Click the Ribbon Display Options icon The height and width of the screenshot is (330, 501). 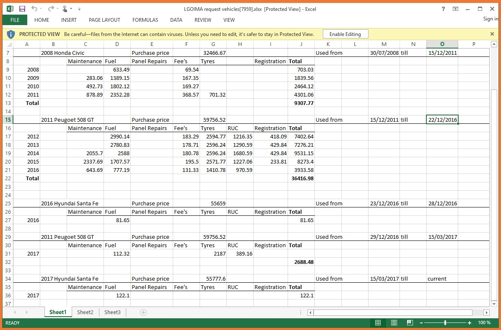pyautogui.click(x=455, y=9)
